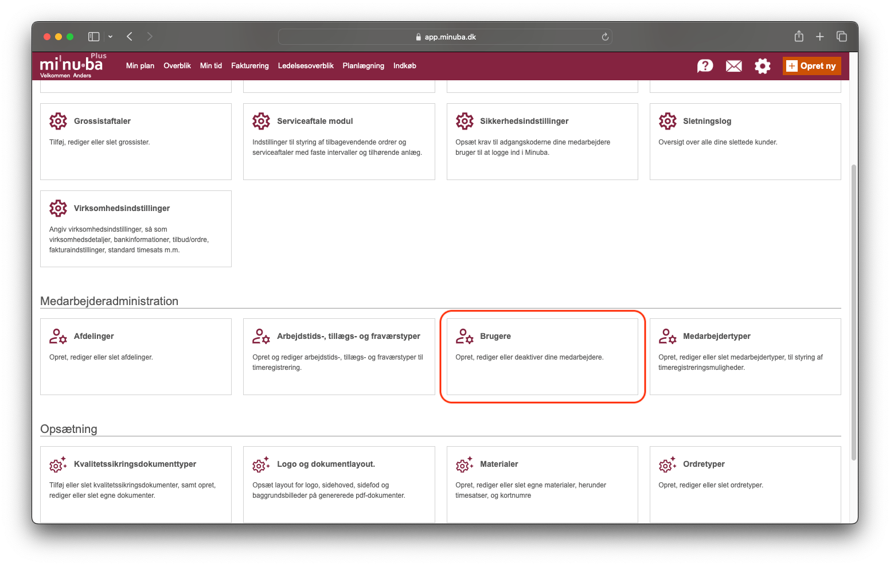This screenshot has height=566, width=890.
Task: Click the Kvalitetssikringsdokumenttyper sparkle-gear icon
Action: click(58, 464)
